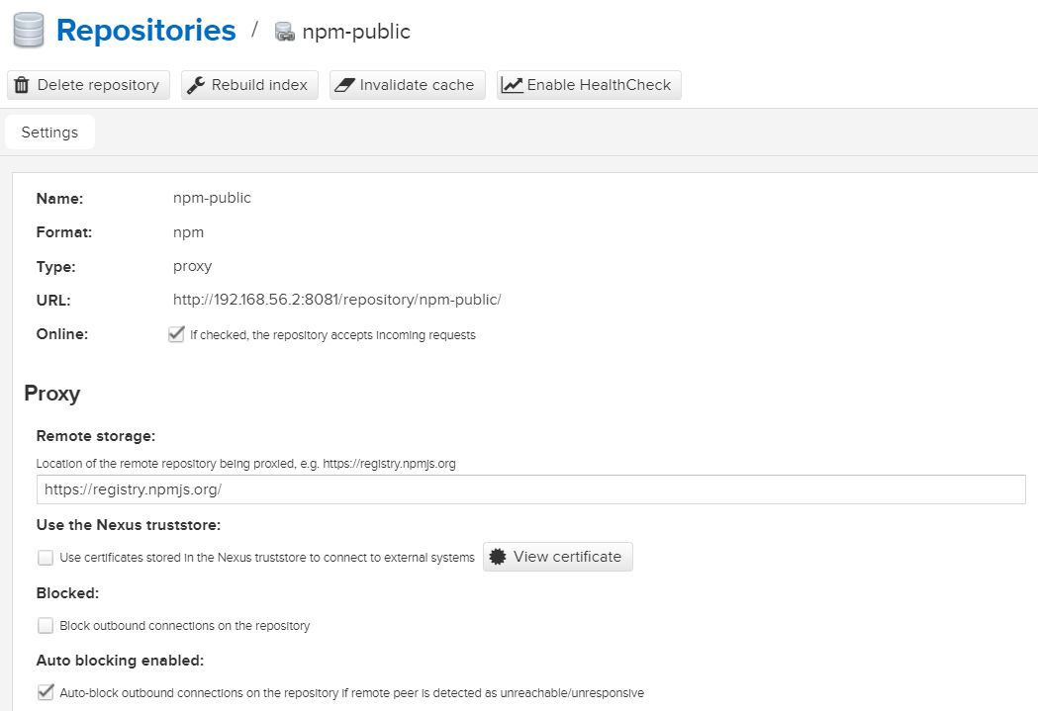
Task: Enable Use the Nexus truststore checkbox
Action: point(45,558)
